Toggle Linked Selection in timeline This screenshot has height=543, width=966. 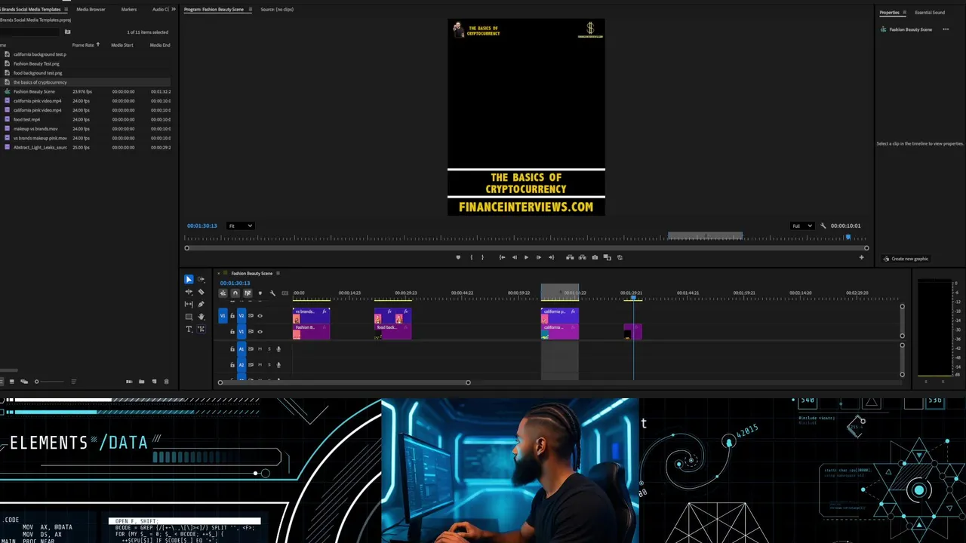[x=248, y=293]
